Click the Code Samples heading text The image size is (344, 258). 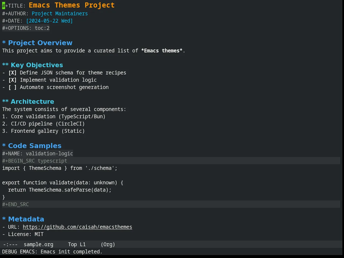coord(35,146)
